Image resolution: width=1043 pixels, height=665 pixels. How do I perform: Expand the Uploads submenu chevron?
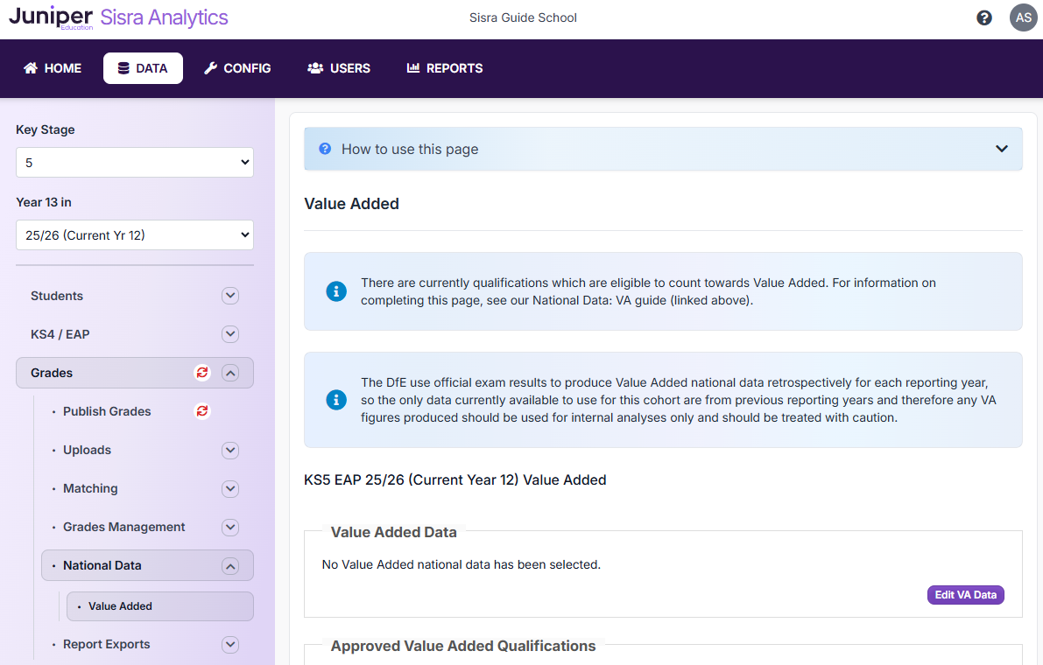click(x=230, y=451)
